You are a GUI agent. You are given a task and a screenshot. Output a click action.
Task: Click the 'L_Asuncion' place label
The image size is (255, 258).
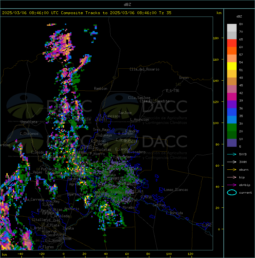click(x=139, y=120)
